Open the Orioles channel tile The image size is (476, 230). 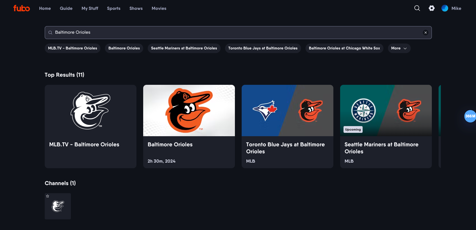tap(58, 206)
